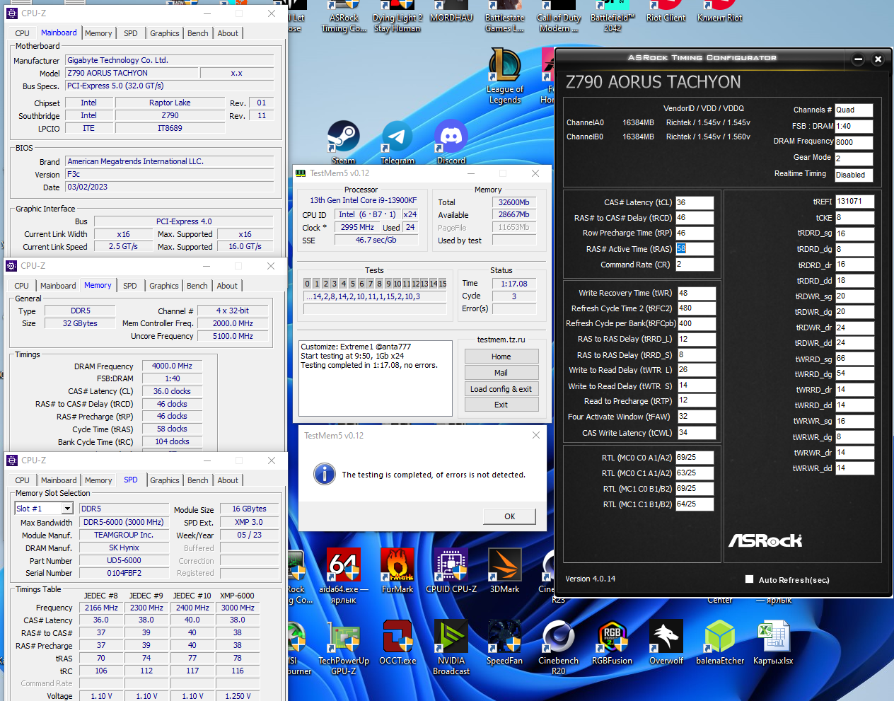Click the XMP-6000 column header in Timings Table
Image resolution: width=894 pixels, height=701 pixels.
pyautogui.click(x=237, y=596)
